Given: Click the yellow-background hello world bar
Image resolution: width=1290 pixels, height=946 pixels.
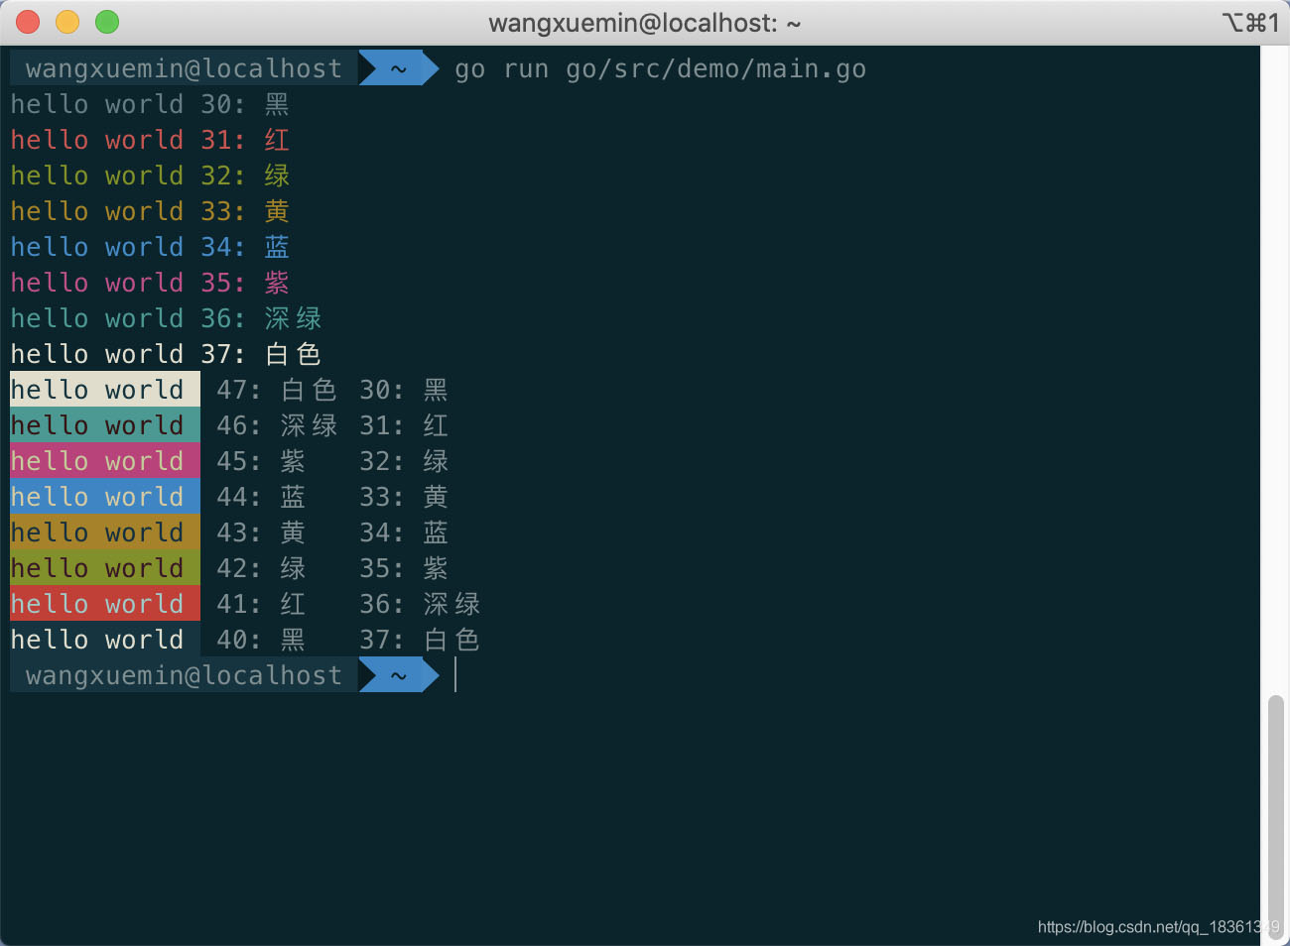Looking at the screenshot, I should pyautogui.click(x=104, y=532).
